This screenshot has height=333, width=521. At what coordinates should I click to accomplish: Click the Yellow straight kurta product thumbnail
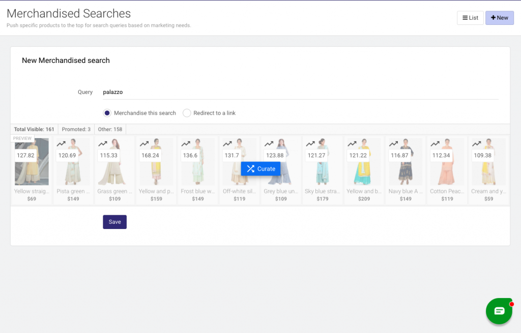(32, 162)
